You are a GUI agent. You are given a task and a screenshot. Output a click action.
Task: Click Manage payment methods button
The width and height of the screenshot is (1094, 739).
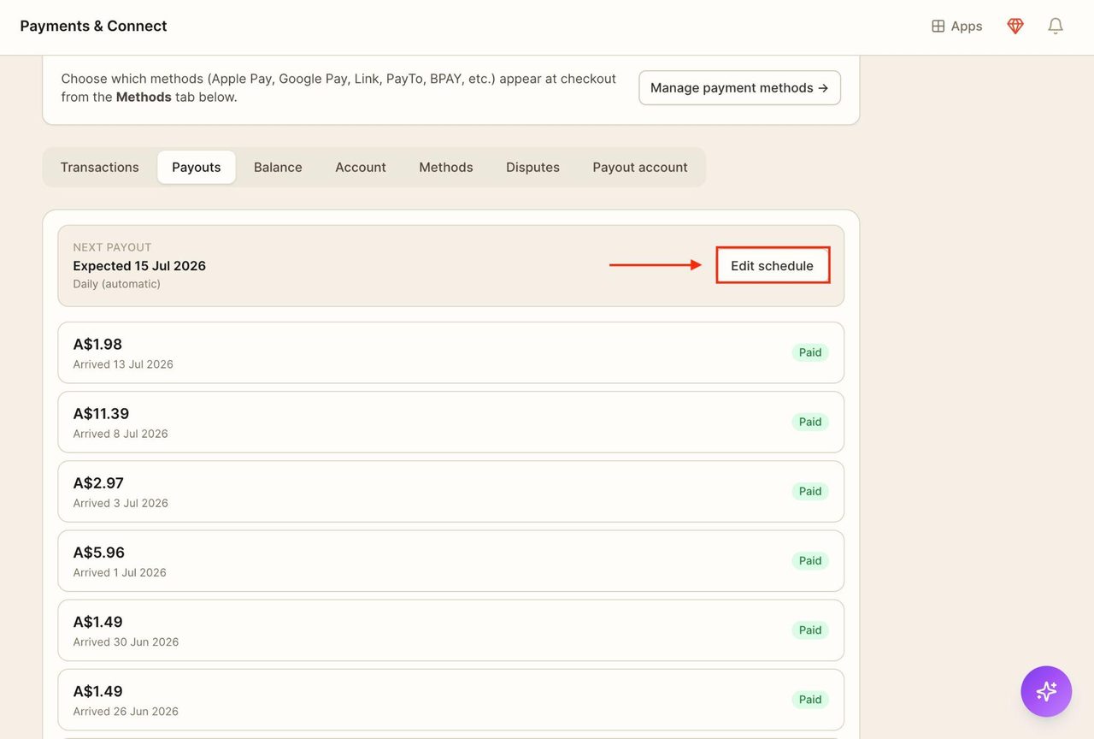point(739,87)
